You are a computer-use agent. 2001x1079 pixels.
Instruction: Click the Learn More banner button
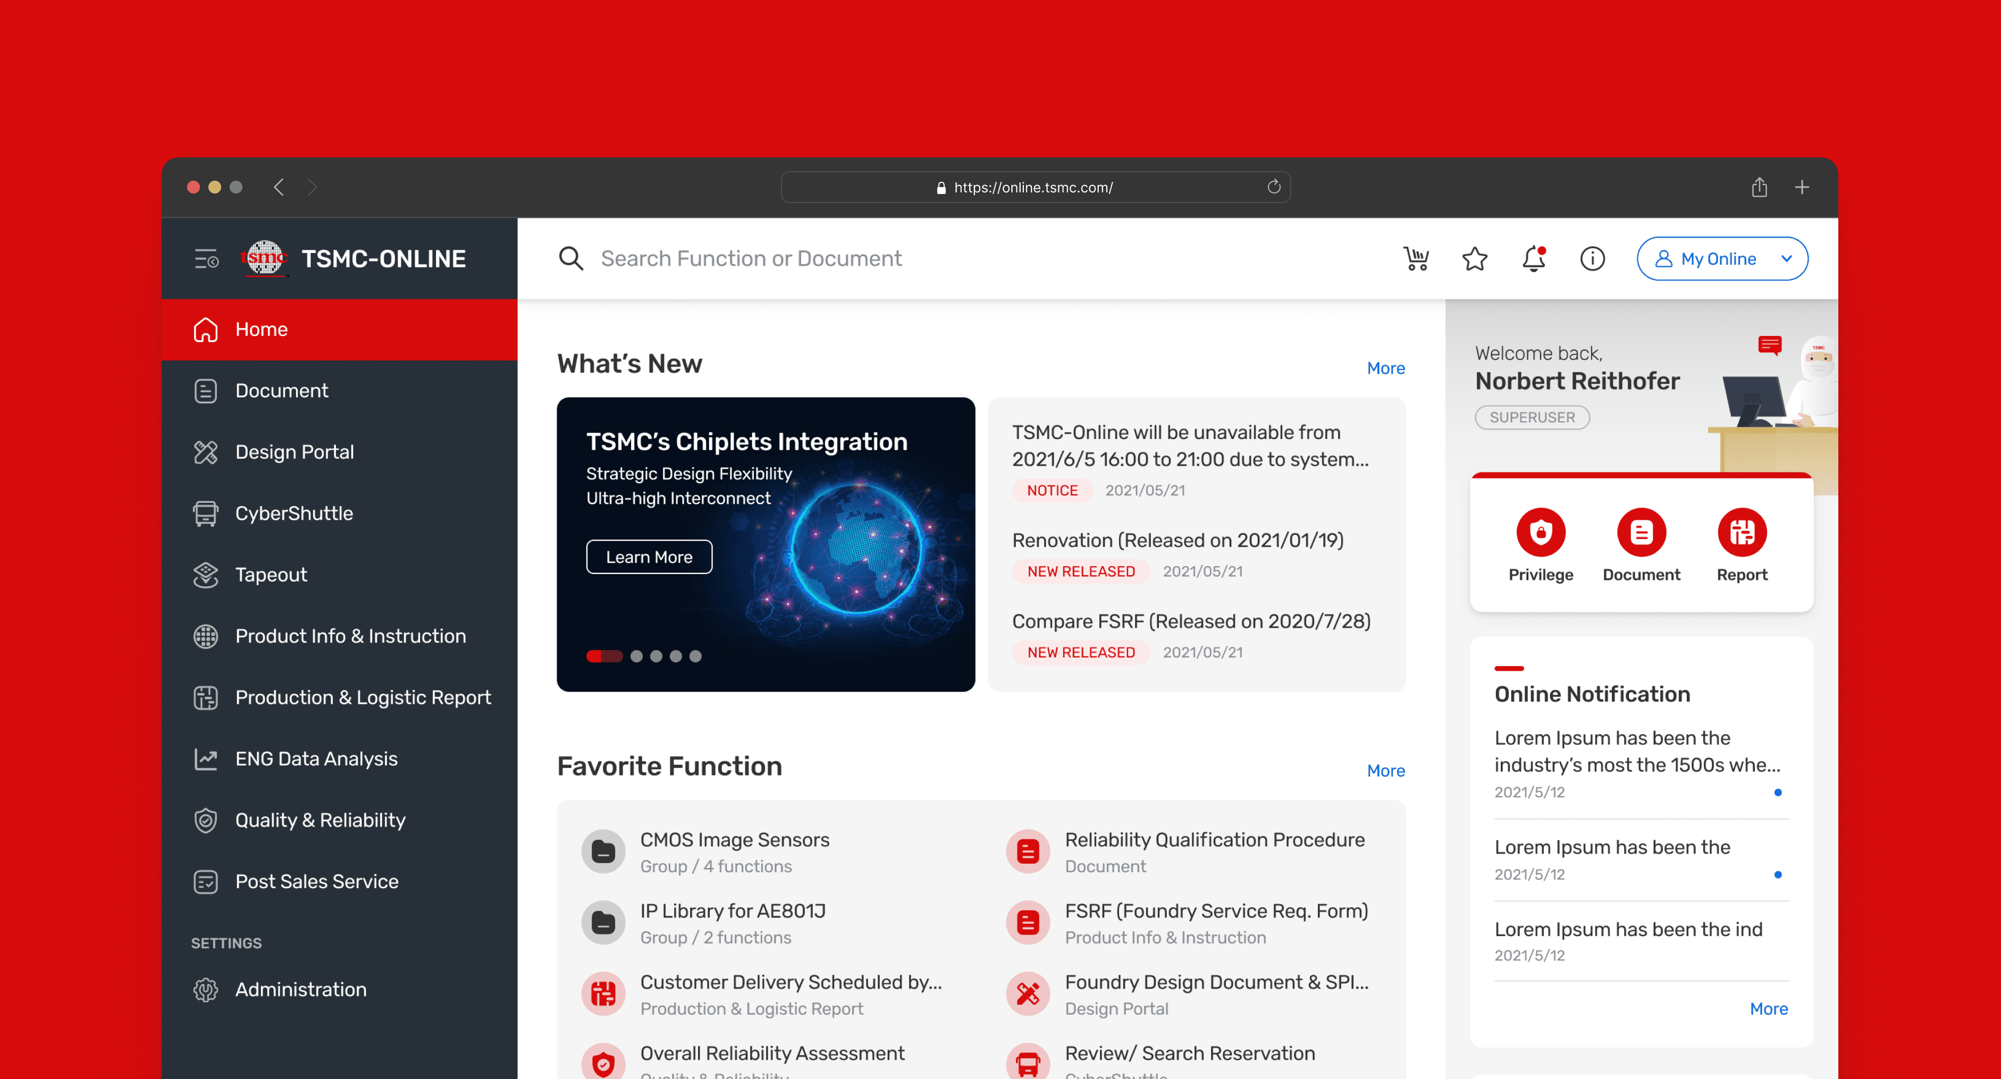click(x=649, y=557)
